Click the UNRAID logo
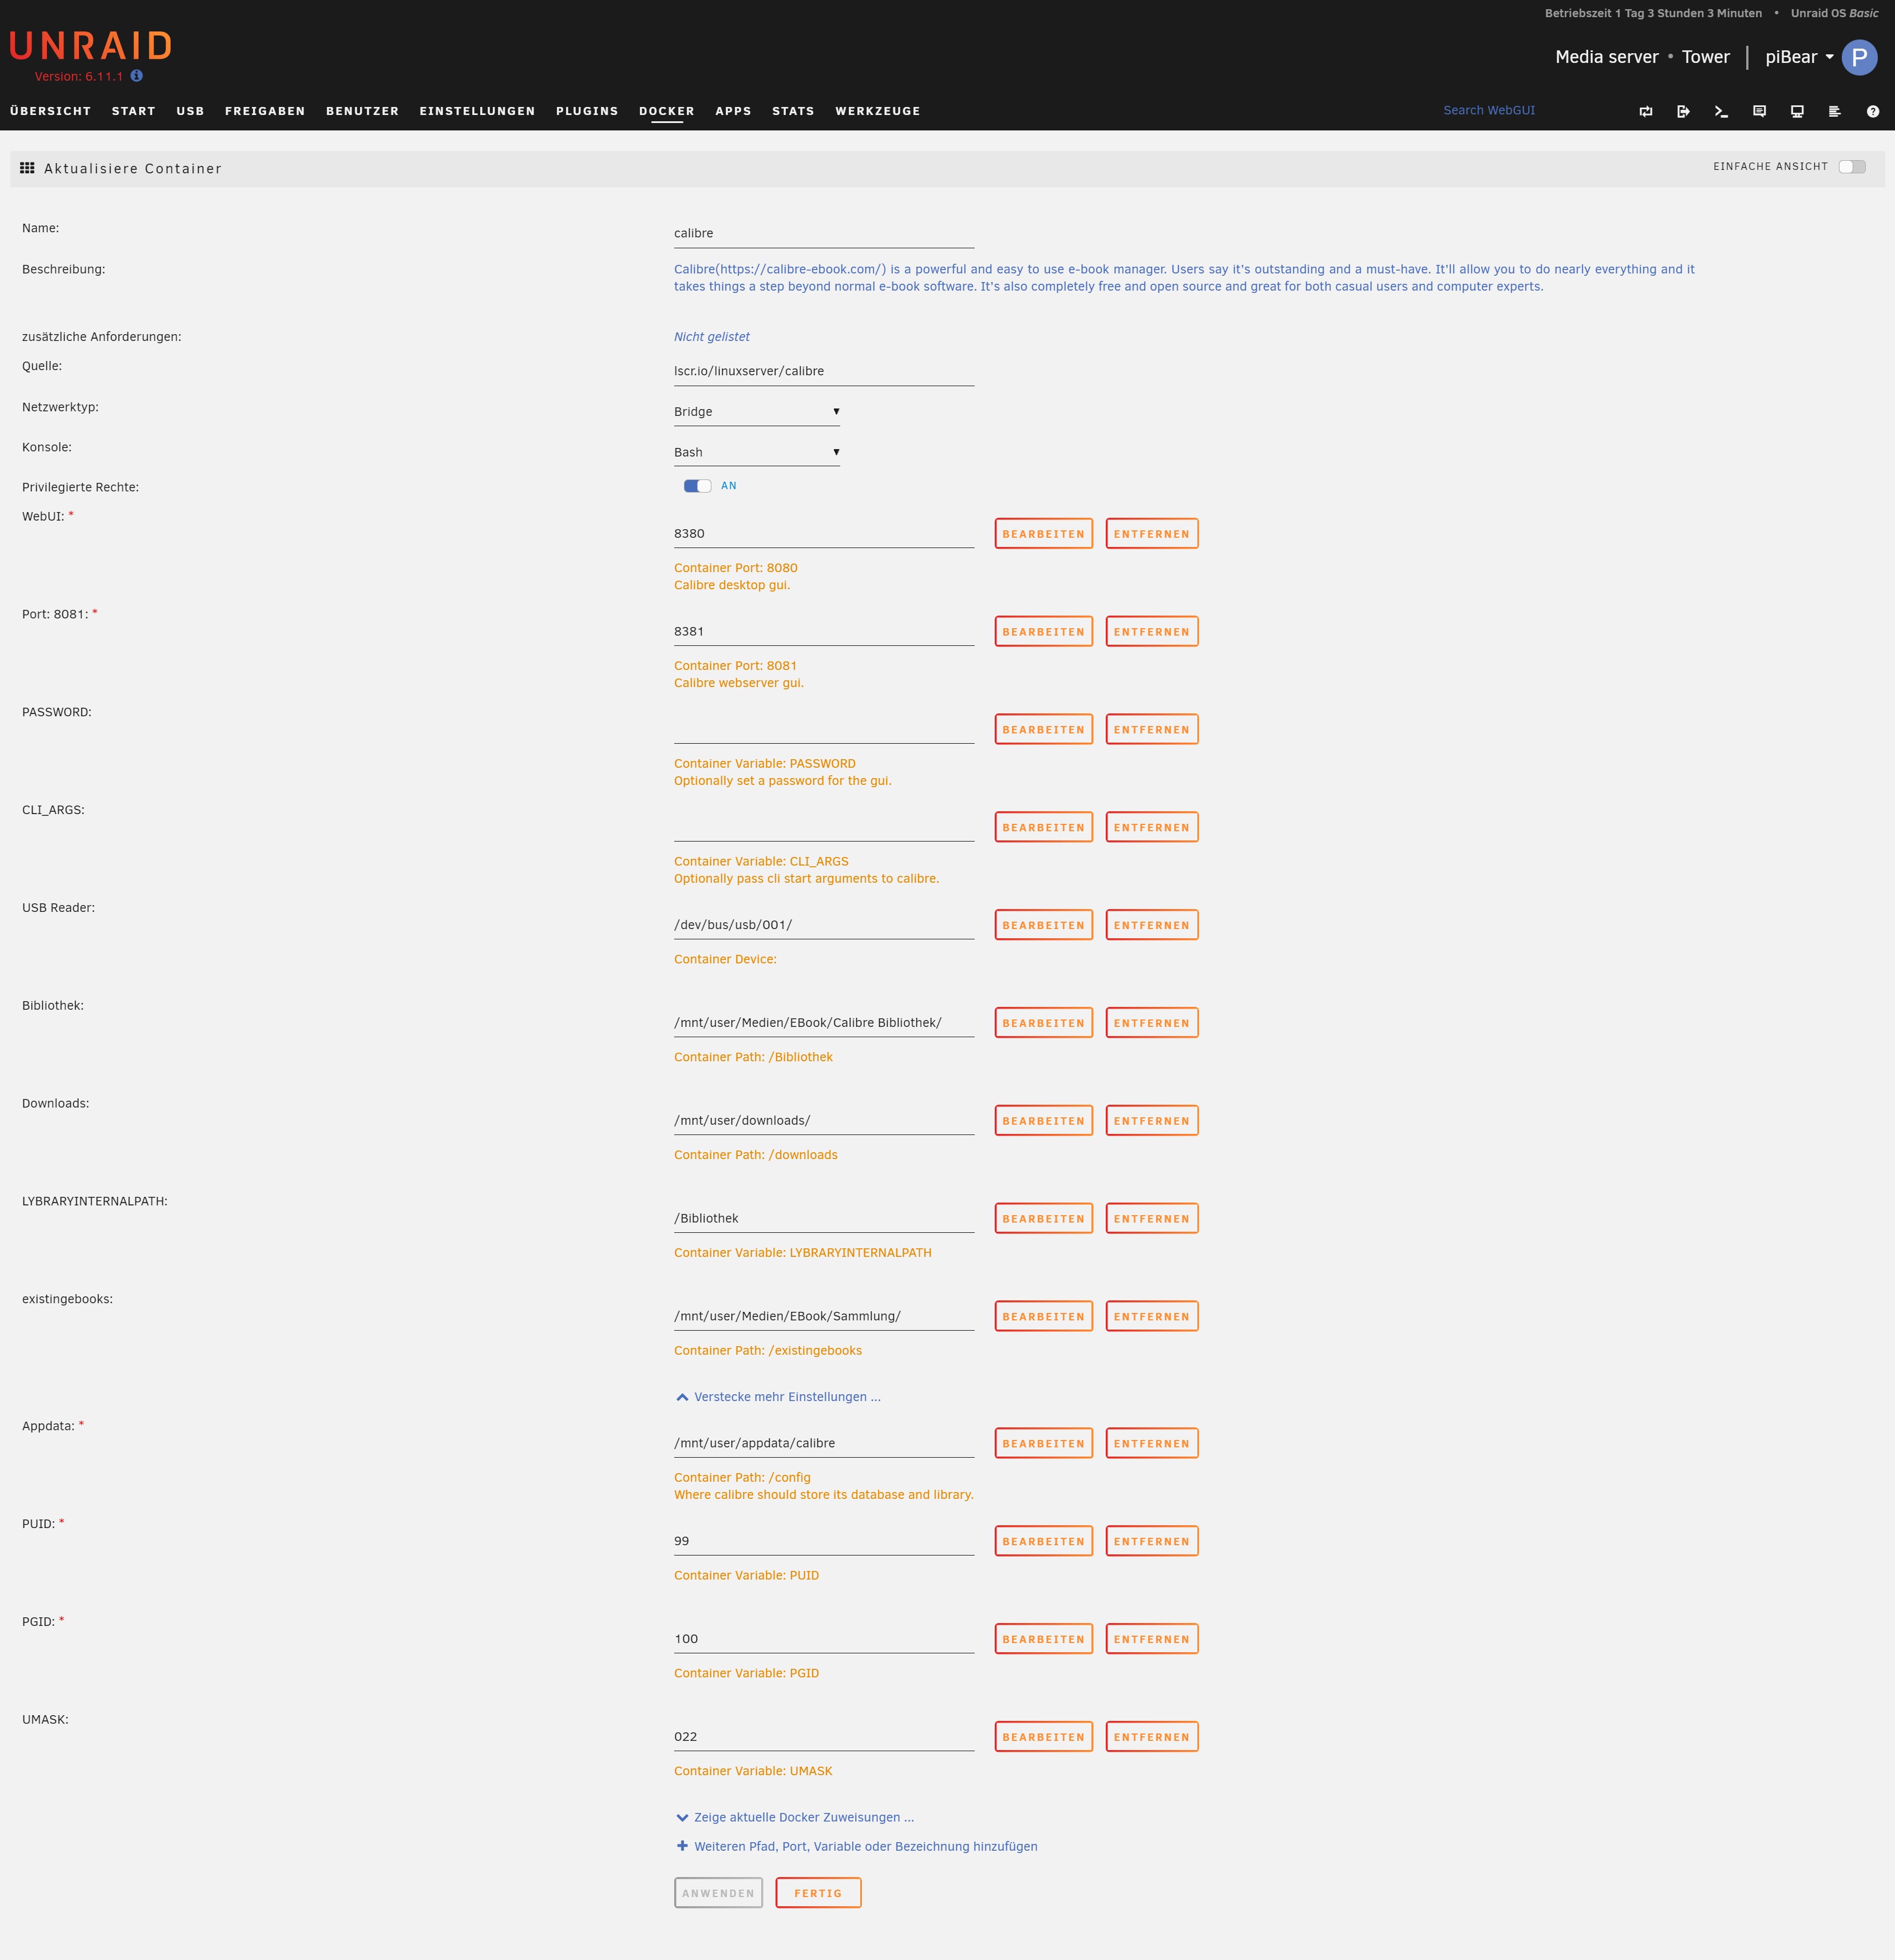Viewport: 1895px width, 1960px height. coord(91,46)
